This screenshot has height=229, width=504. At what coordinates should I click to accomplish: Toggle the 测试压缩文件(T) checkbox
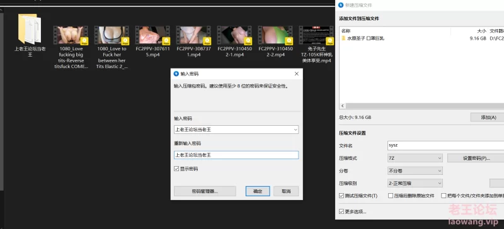tap(341, 196)
